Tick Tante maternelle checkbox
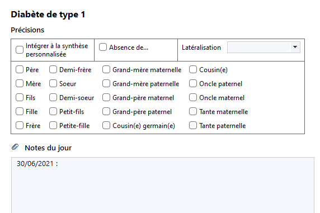Screen dimensions: 320x213 (193, 112)
